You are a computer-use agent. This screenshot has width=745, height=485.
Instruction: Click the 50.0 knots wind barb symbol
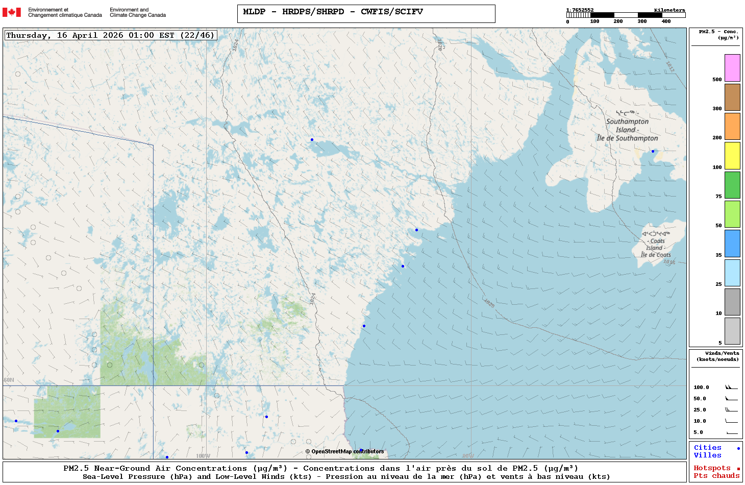coord(731,399)
